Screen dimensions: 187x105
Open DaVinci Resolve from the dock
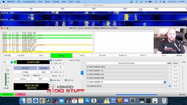[49, 101]
